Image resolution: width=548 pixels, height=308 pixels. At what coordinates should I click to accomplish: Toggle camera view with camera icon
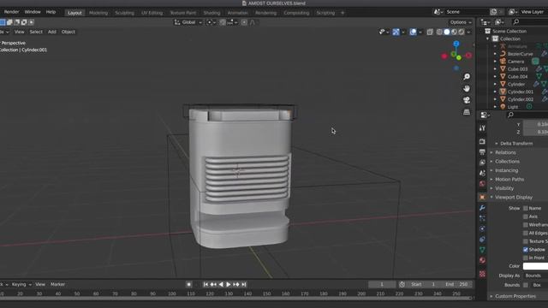pyautogui.click(x=467, y=100)
